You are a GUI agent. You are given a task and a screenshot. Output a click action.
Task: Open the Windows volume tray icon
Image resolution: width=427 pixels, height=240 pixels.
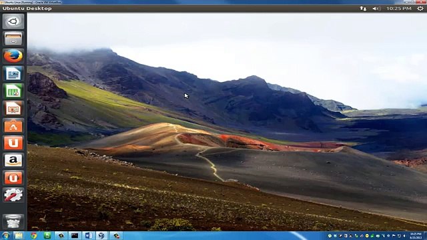[404, 235]
